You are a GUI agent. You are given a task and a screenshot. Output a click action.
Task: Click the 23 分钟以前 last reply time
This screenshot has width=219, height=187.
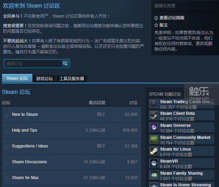[x=94, y=178]
